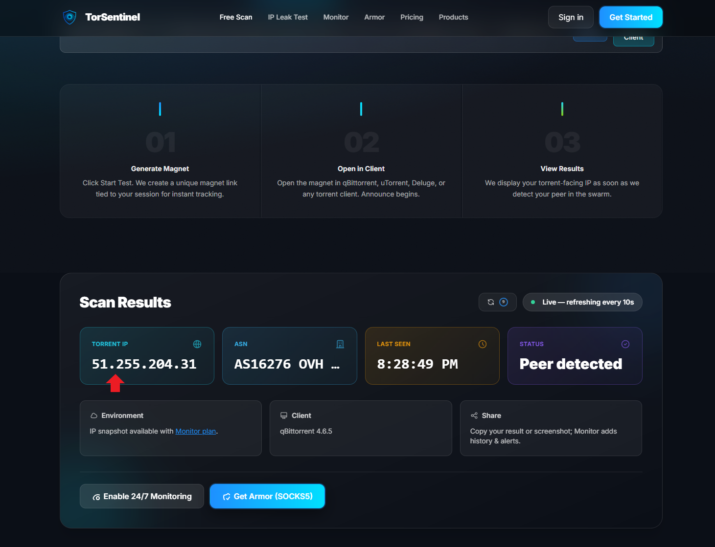Viewport: 715px width, 547px height.
Task: Click the checkmark icon on the Status card
Action: click(625, 344)
